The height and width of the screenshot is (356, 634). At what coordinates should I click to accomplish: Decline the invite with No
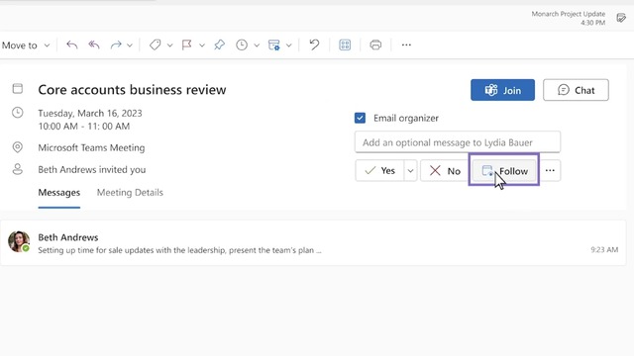(x=445, y=171)
